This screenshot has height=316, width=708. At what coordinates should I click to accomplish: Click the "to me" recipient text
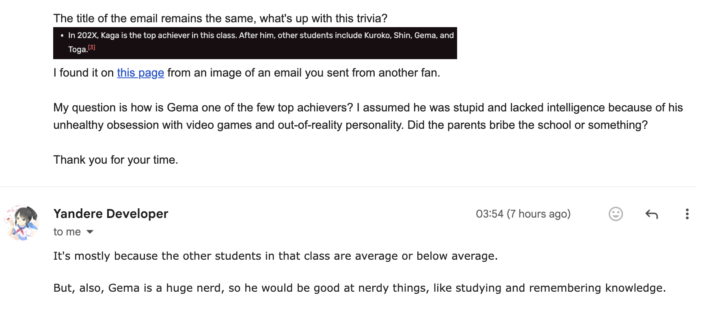[67, 232]
